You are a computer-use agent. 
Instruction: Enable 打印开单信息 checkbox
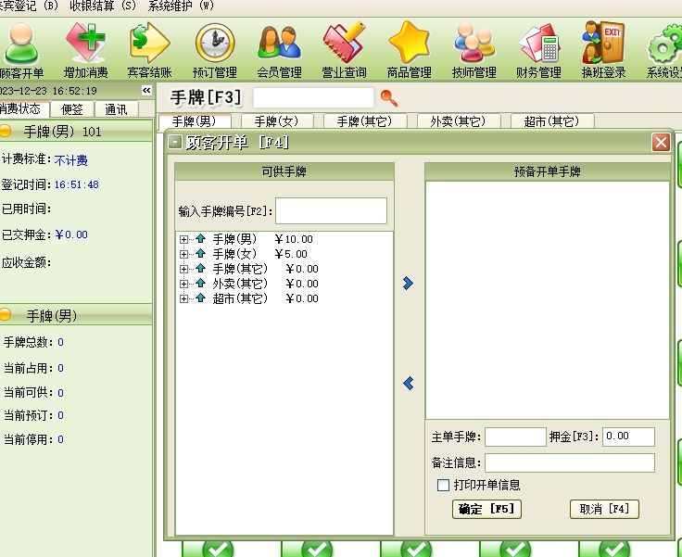tap(443, 485)
